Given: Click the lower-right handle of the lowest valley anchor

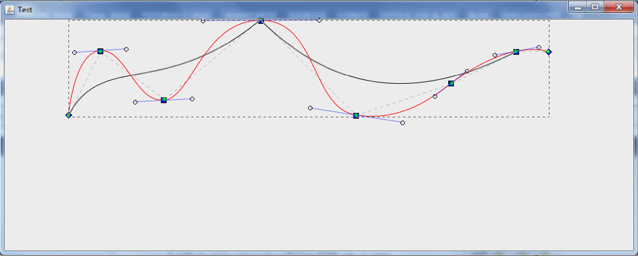Looking at the screenshot, I should pos(402,123).
